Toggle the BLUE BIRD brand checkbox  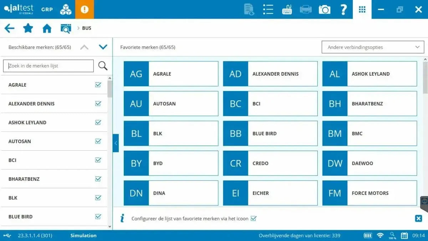click(98, 216)
